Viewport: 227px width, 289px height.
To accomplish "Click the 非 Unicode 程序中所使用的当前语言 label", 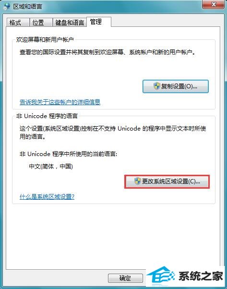I will [x=68, y=154].
